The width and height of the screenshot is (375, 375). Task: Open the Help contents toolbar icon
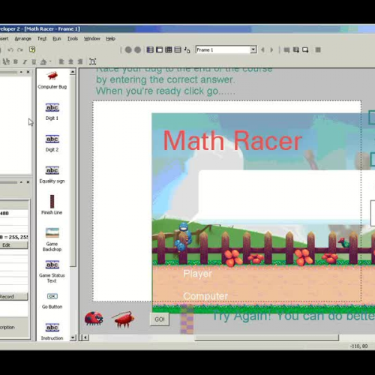tap(32, 49)
